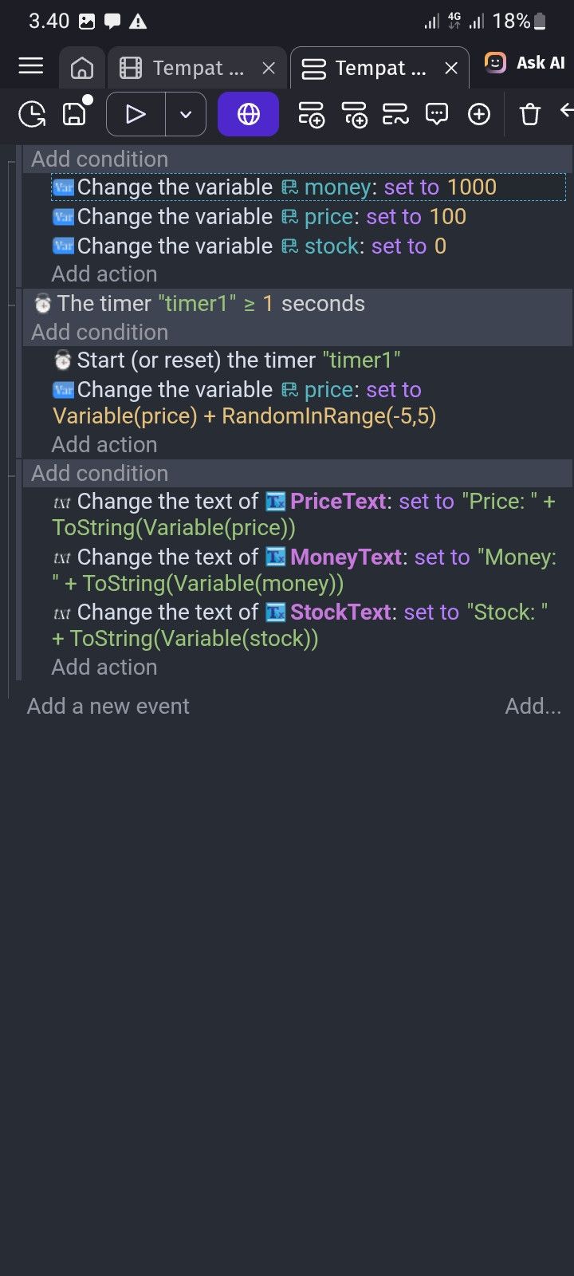Expand the preview options dropdown arrow
This screenshot has width=574, height=1276.
coord(186,114)
